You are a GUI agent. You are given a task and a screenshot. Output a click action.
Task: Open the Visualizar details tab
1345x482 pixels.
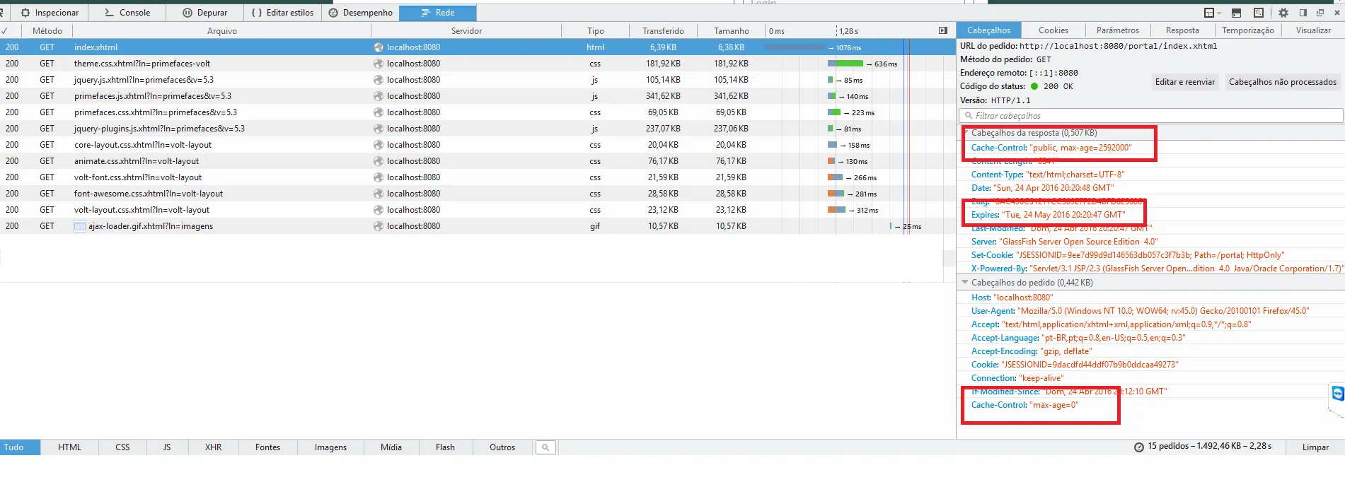[1313, 30]
